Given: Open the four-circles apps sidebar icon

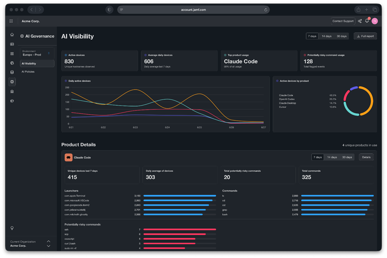Looking at the screenshot, I should (12, 54).
